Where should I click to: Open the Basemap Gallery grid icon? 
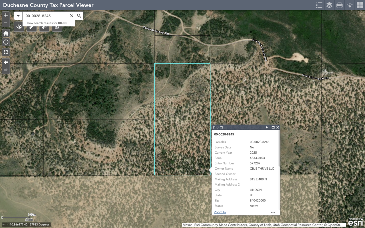(x=360, y=5)
